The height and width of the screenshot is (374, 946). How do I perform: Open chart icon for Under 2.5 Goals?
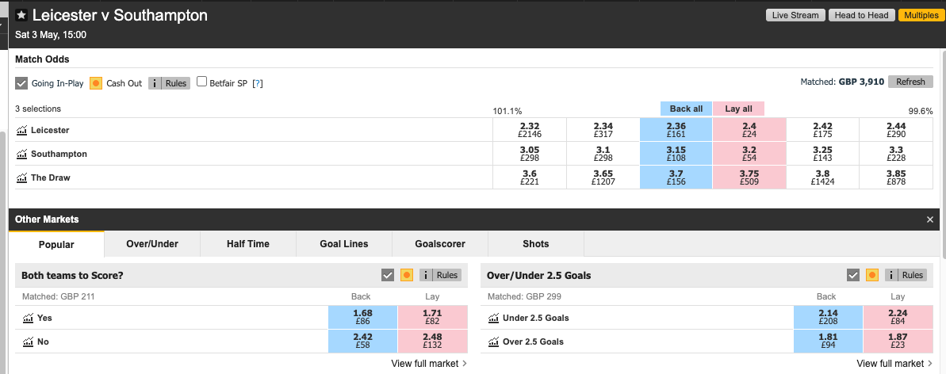pos(493,318)
